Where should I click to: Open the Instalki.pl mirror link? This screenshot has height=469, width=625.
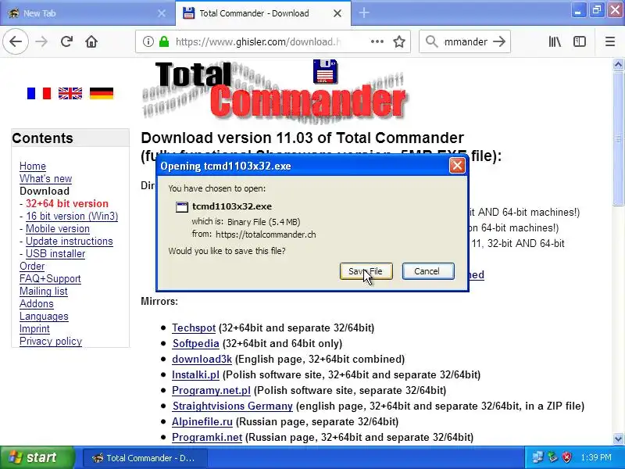(x=195, y=375)
